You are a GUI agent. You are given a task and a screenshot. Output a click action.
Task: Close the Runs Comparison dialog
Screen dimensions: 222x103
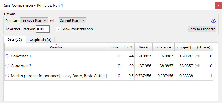pos(218,6)
